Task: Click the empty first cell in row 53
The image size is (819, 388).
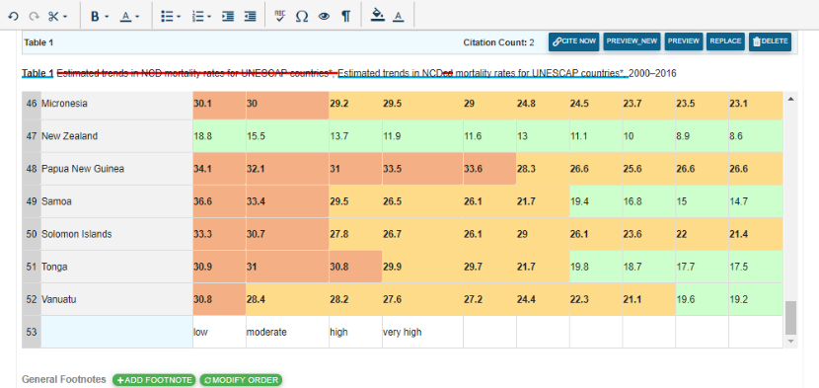Action: coord(117,332)
